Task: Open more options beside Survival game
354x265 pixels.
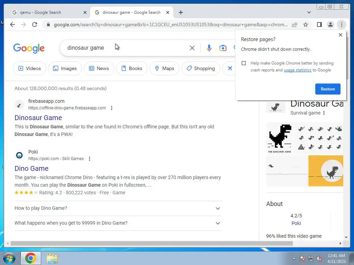Action: click(324, 113)
